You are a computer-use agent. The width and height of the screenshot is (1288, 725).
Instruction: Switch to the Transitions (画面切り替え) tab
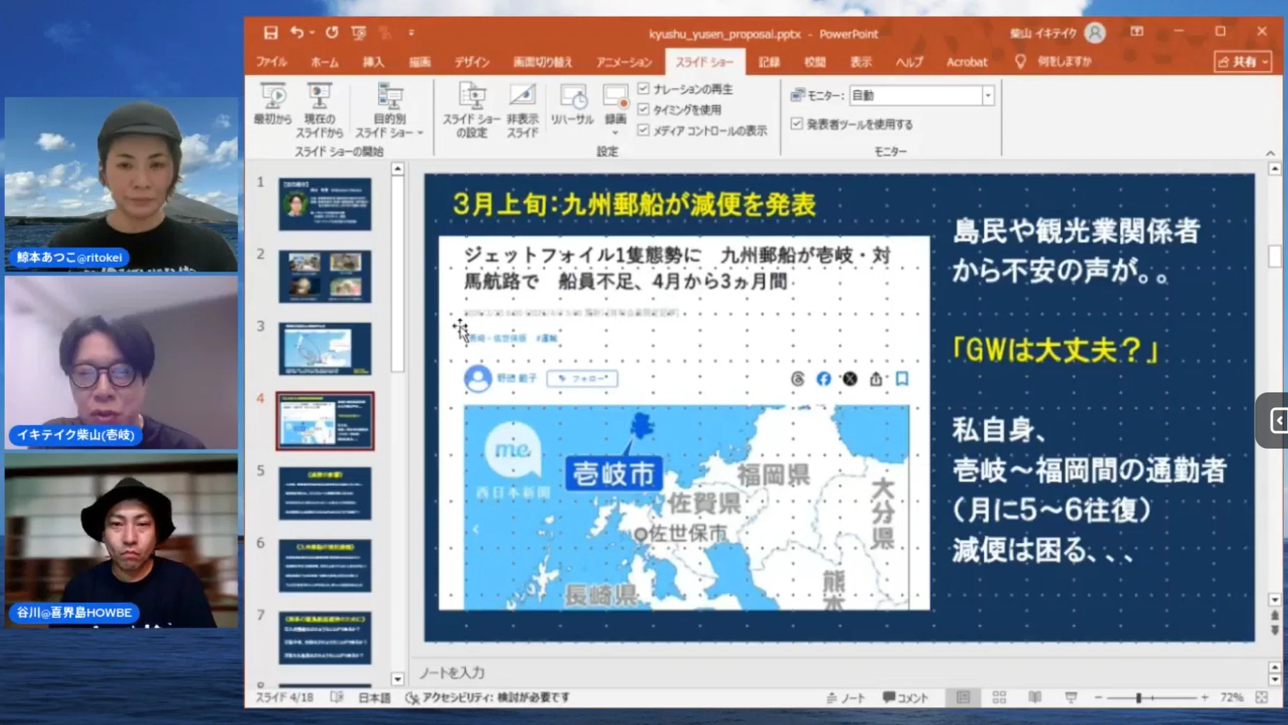coord(543,62)
